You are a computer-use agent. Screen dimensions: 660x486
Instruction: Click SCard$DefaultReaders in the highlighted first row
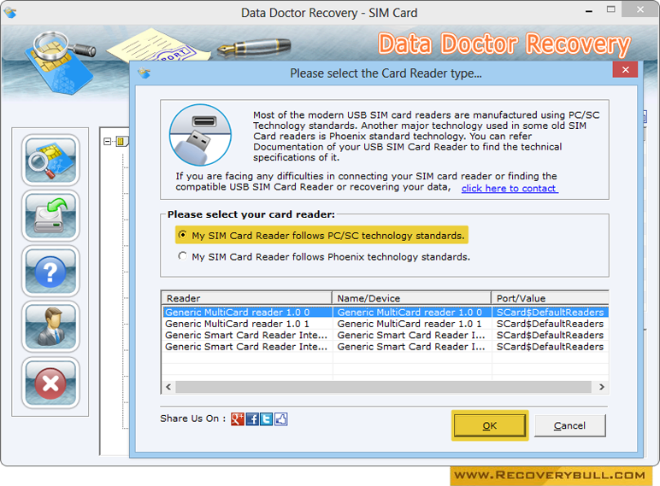550,313
